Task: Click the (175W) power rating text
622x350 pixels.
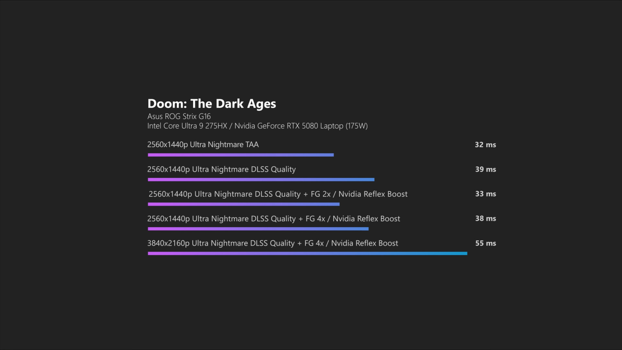Action: (x=356, y=126)
